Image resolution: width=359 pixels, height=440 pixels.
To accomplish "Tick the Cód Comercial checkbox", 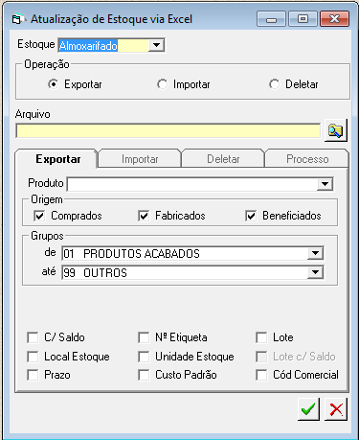I will pyautogui.click(x=261, y=375).
